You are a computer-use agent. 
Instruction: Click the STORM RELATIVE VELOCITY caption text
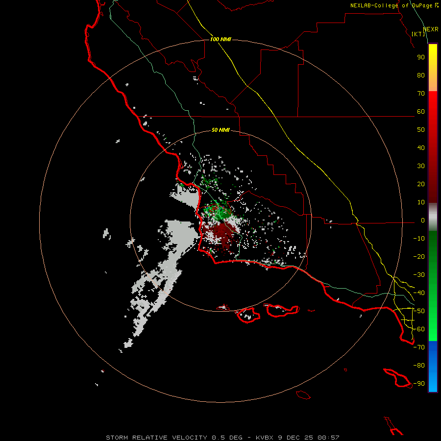[157, 438]
